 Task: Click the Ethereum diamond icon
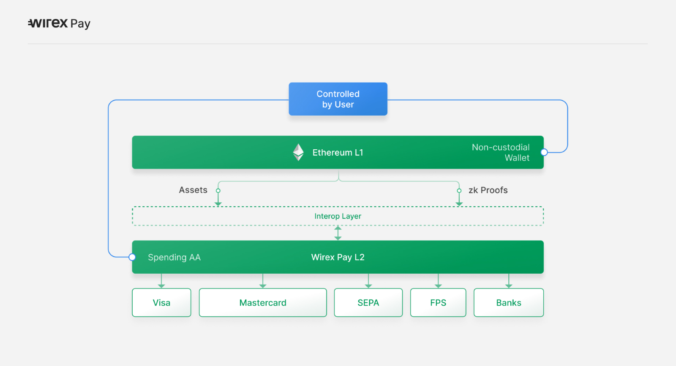tap(298, 152)
